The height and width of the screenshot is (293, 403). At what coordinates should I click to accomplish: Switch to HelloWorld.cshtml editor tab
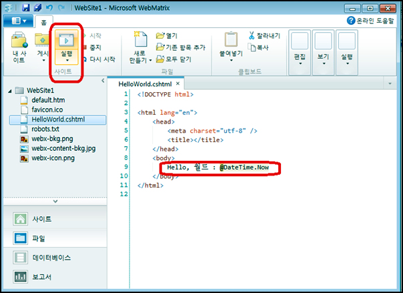click(x=145, y=84)
